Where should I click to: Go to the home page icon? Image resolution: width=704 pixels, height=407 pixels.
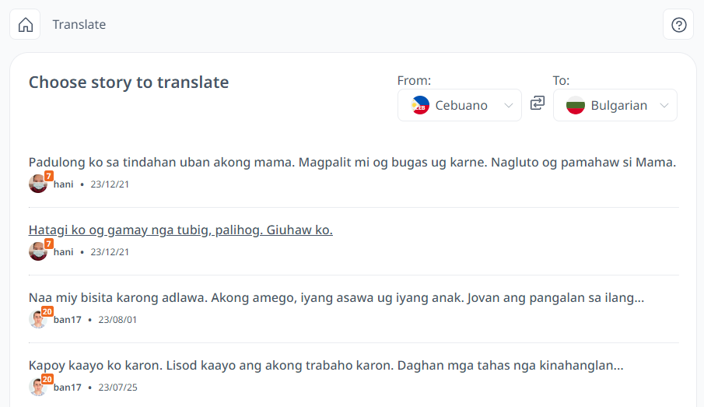[x=25, y=24]
